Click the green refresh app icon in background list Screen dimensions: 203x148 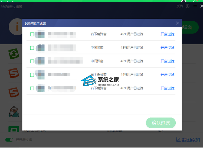(x=14, y=54)
